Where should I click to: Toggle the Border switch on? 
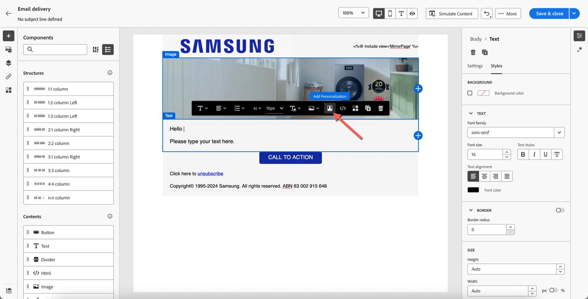click(x=560, y=210)
